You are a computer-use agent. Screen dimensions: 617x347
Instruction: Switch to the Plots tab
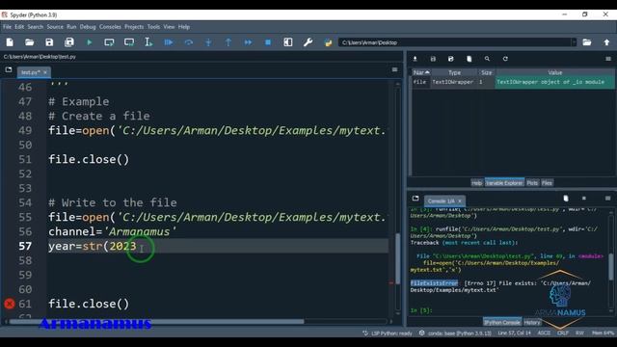(532, 183)
